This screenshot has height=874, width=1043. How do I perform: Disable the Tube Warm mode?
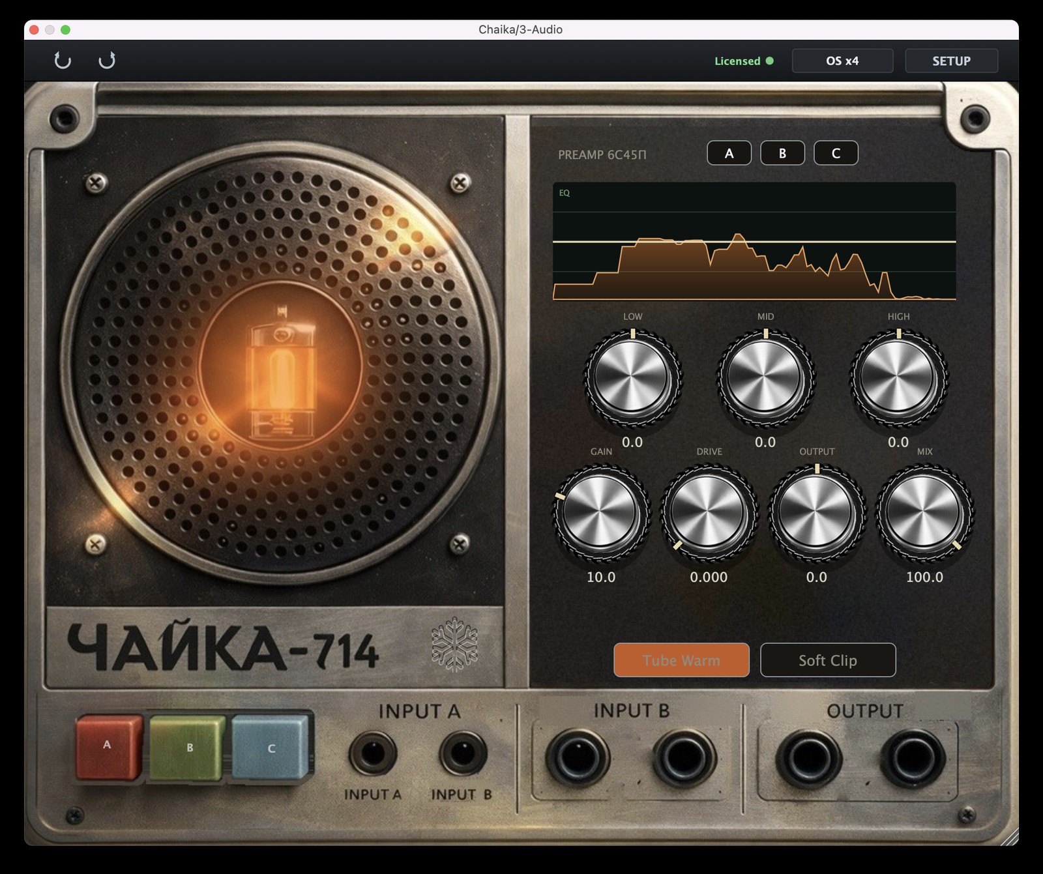[681, 660]
